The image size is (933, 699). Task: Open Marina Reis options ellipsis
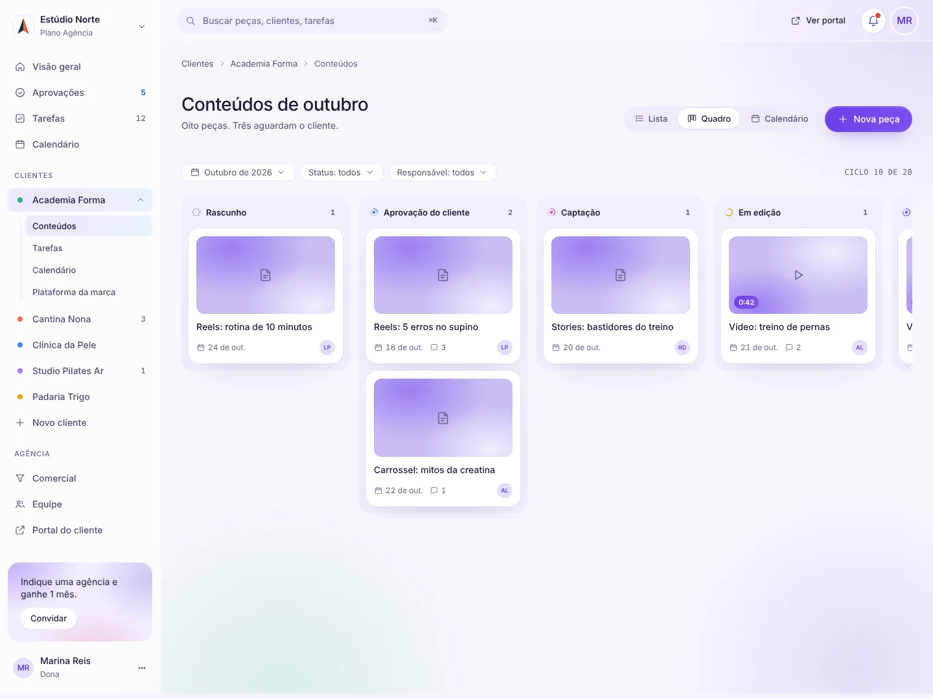click(x=142, y=667)
